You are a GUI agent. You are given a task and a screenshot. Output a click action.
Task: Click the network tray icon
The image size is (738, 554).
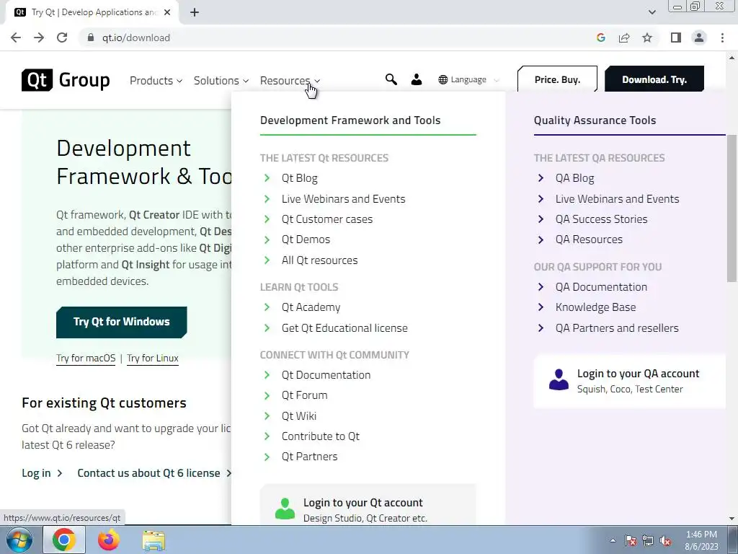coord(648,541)
